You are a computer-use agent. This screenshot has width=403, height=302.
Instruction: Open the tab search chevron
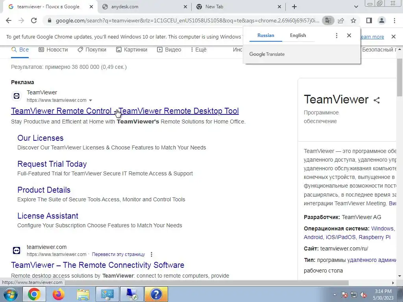(x=356, y=7)
